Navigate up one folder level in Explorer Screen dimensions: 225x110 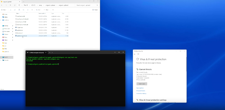[10, 5]
